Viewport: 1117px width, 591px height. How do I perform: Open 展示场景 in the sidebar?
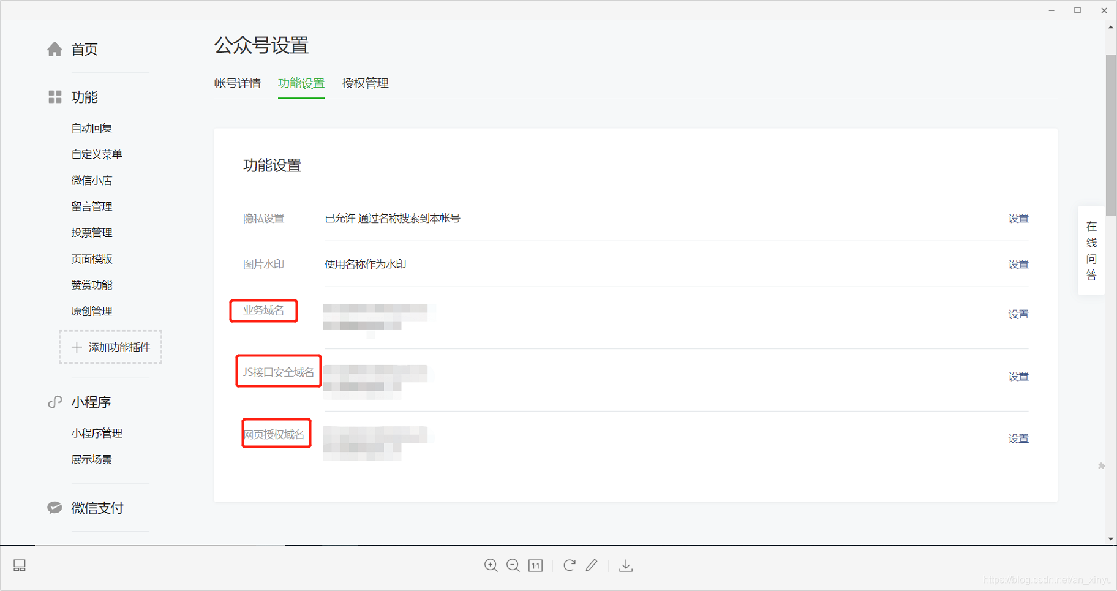[x=92, y=459]
